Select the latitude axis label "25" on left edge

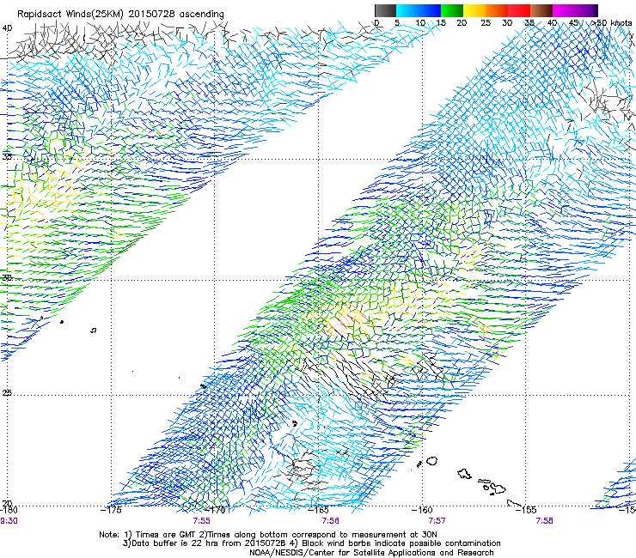(x=7, y=393)
